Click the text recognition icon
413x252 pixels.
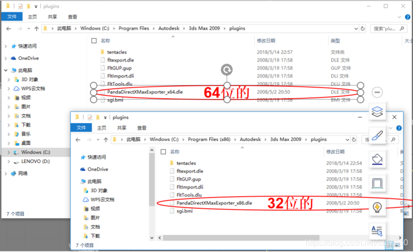[x=377, y=231]
